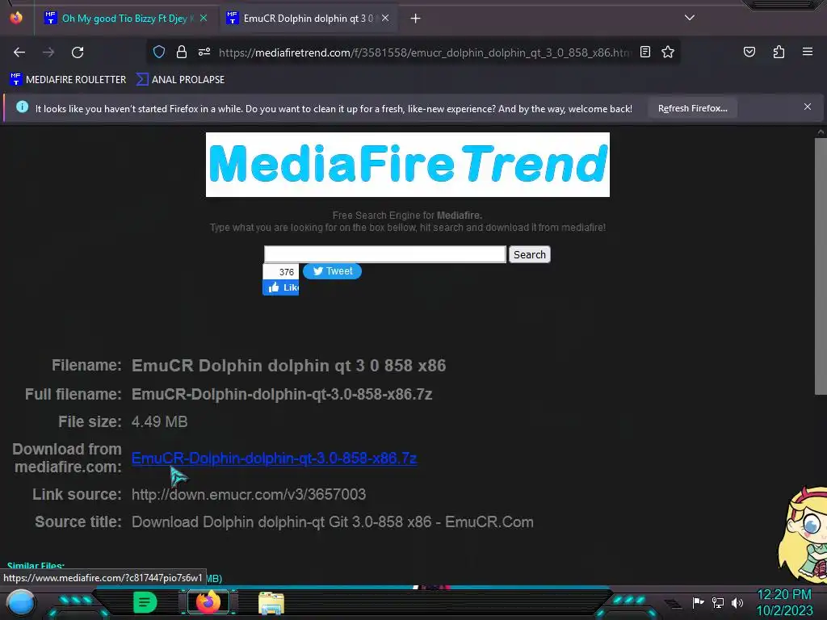This screenshot has width=827, height=620.
Task: Close the Oh My good Tio Bizzy tab
Action: coord(203,18)
